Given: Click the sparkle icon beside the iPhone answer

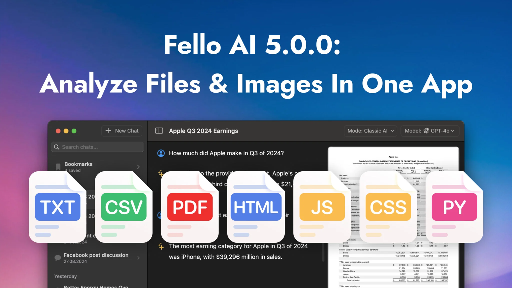Looking at the screenshot, I should click(x=161, y=246).
